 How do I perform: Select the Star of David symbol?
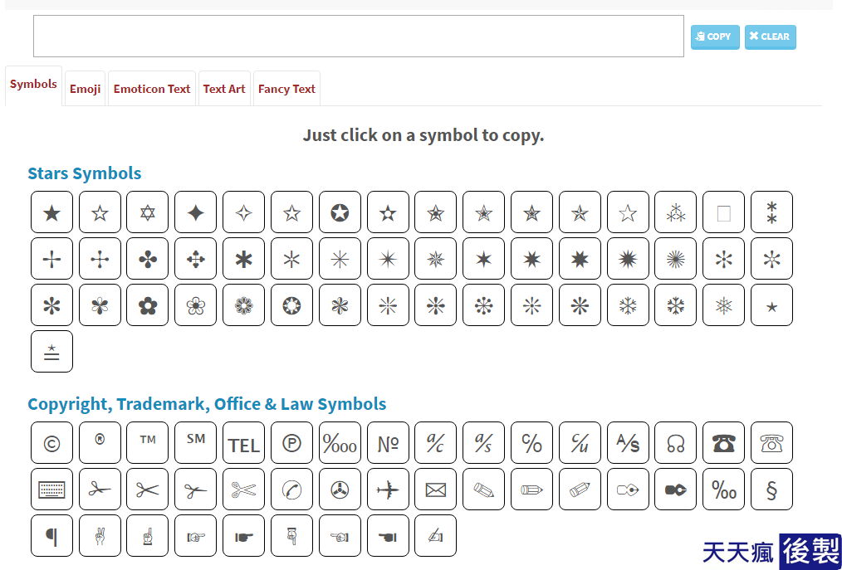[x=148, y=212]
